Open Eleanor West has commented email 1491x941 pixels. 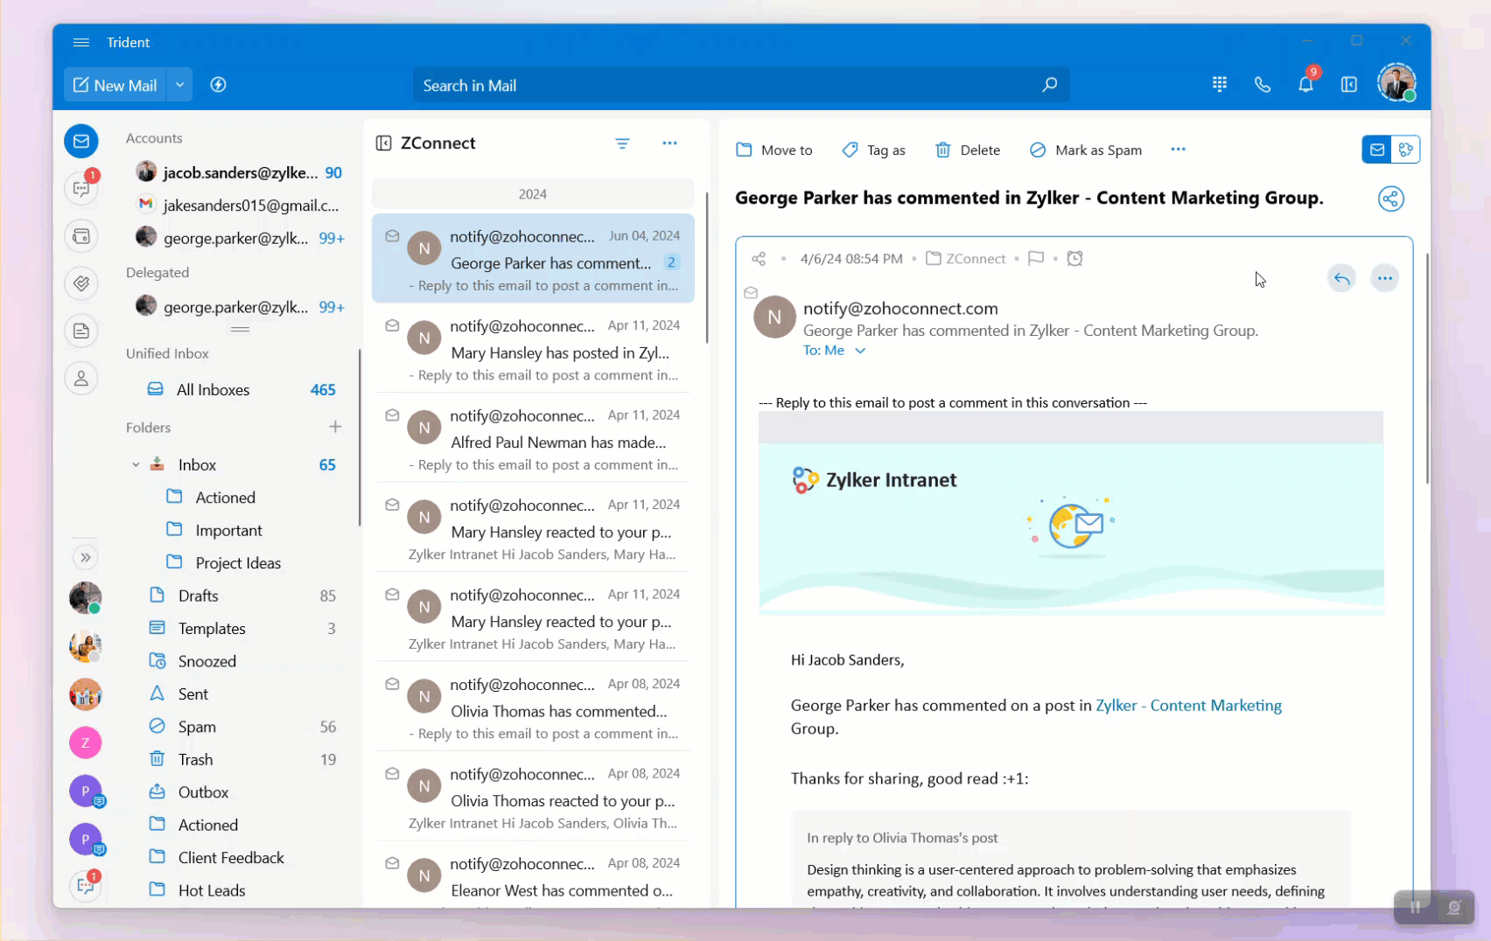click(533, 876)
